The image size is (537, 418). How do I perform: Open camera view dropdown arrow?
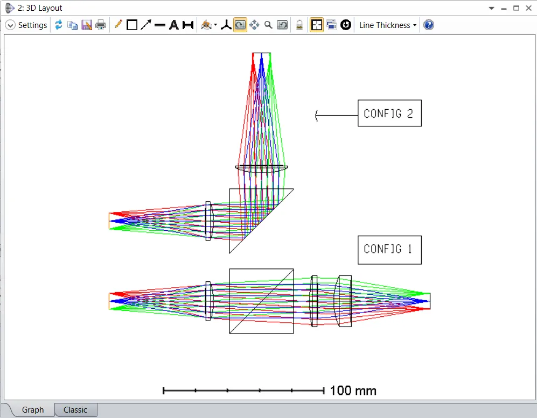pyautogui.click(x=215, y=25)
